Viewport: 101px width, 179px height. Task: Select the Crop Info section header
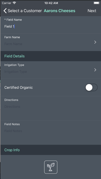coord(50,150)
